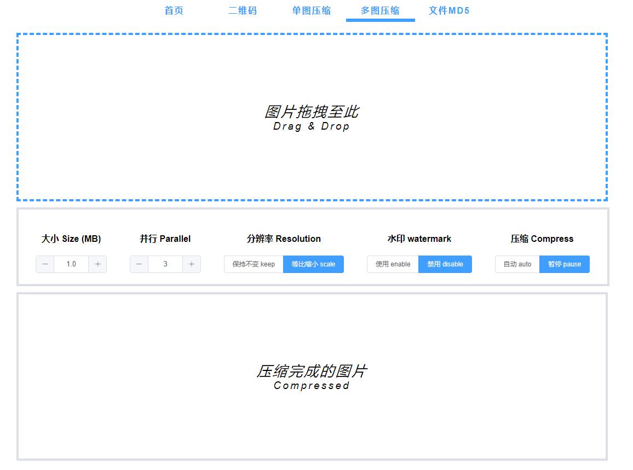The height and width of the screenshot is (470, 633).
Task: Disable the watermark with 禁用 disable
Action: tap(445, 264)
